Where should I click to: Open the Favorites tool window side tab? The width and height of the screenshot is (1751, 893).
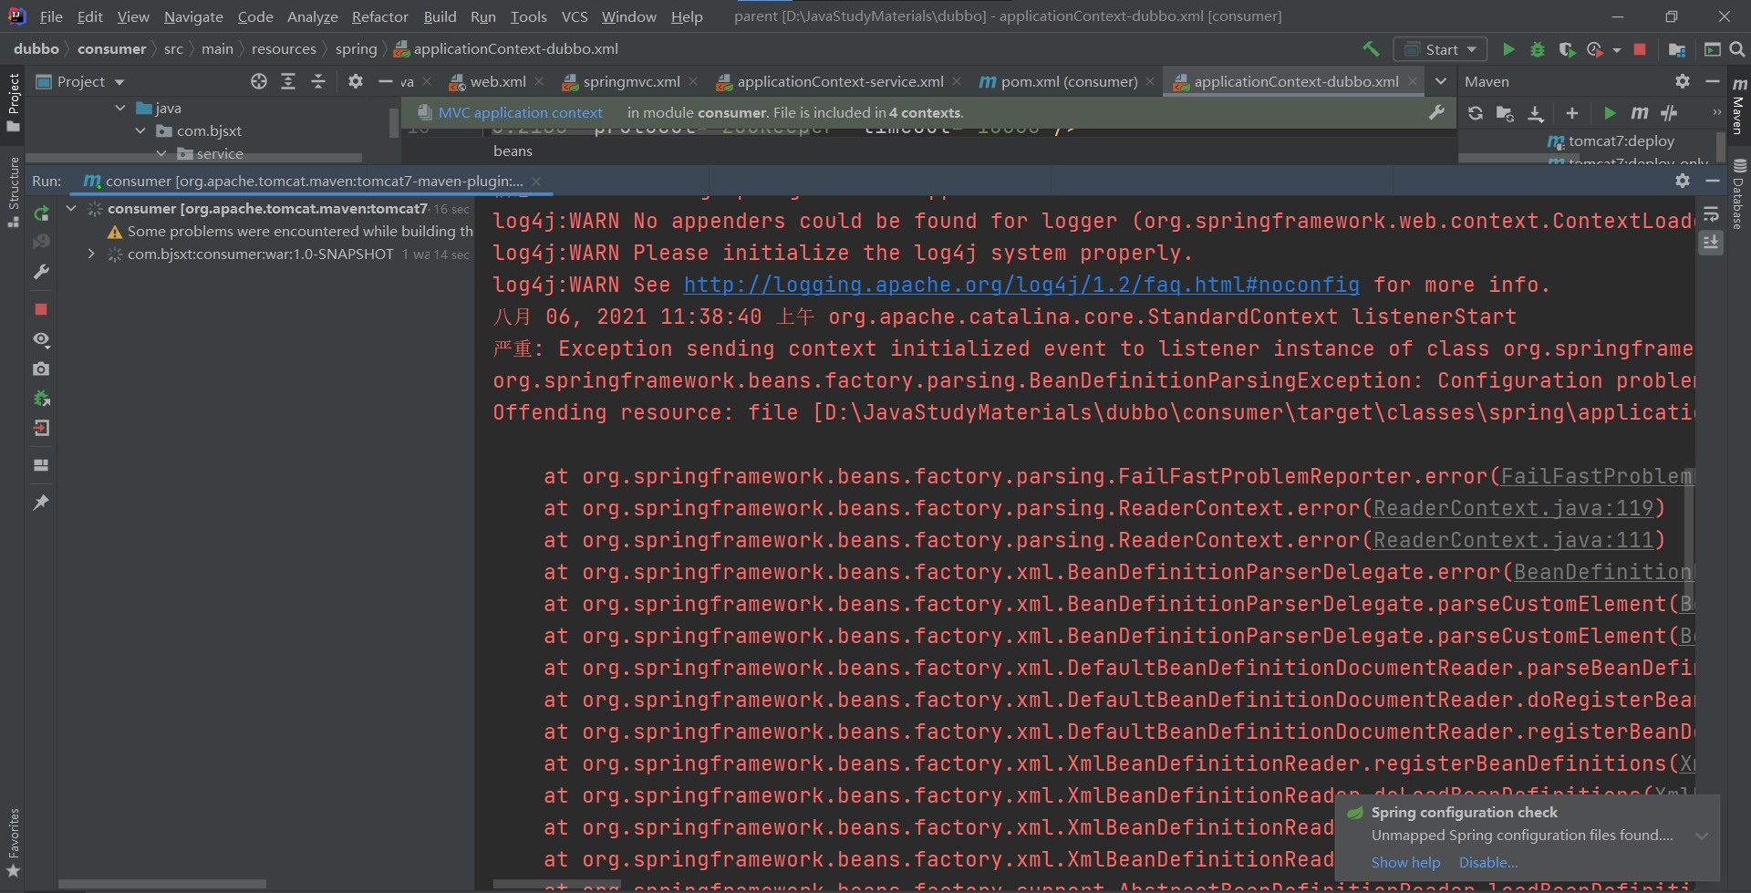[14, 843]
